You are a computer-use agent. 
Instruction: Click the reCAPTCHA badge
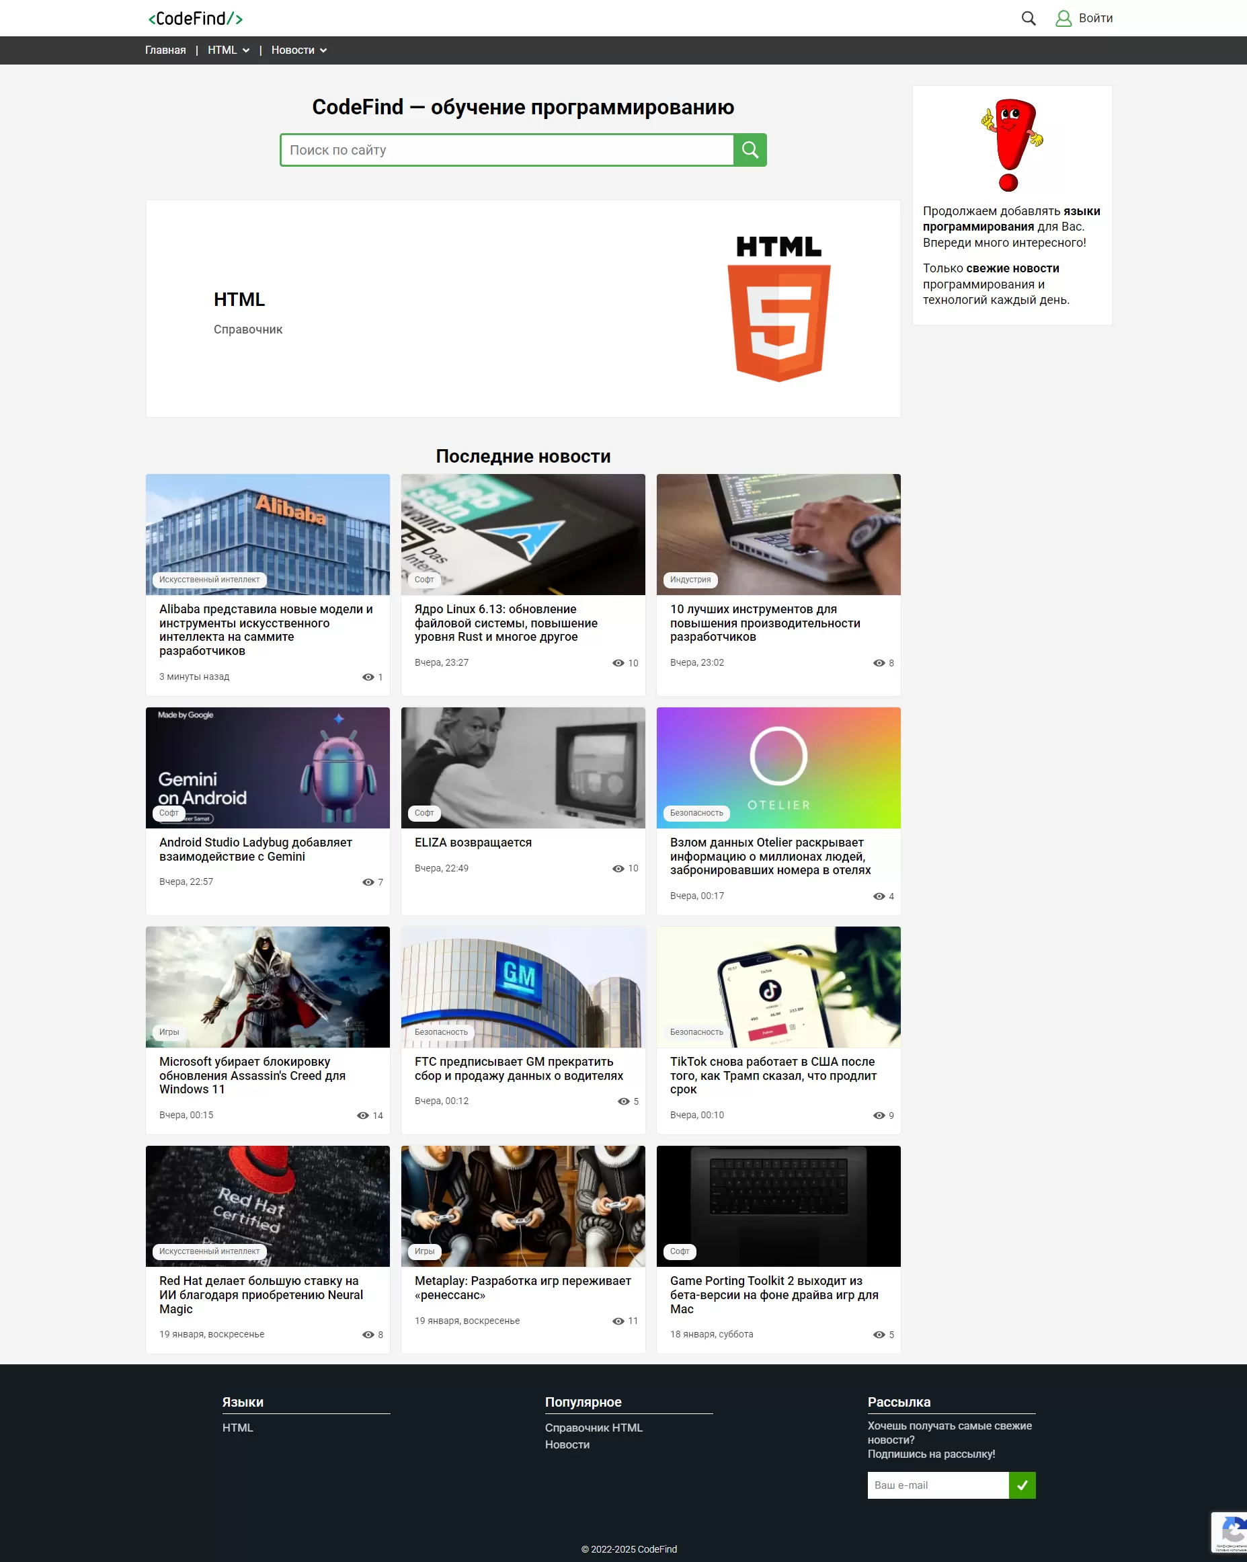[1230, 1532]
